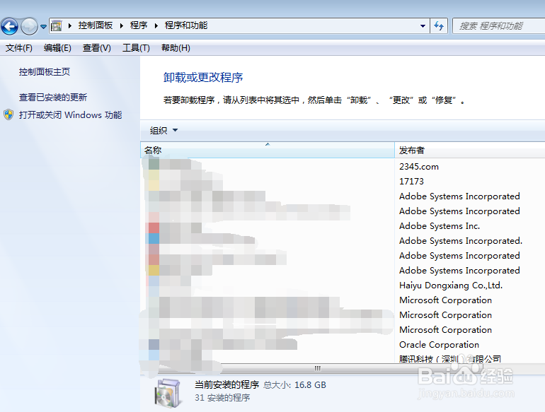The height and width of the screenshot is (412, 545).
Task: Click the shield icon beside Windows 功能
Action: pyautogui.click(x=8, y=114)
